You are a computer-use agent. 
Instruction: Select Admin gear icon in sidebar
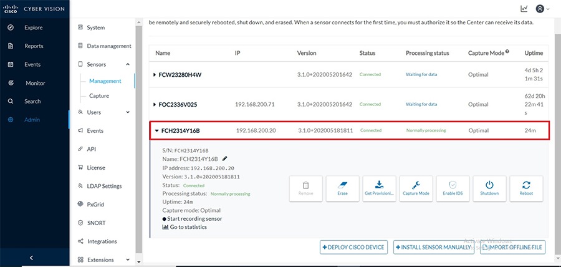point(11,120)
